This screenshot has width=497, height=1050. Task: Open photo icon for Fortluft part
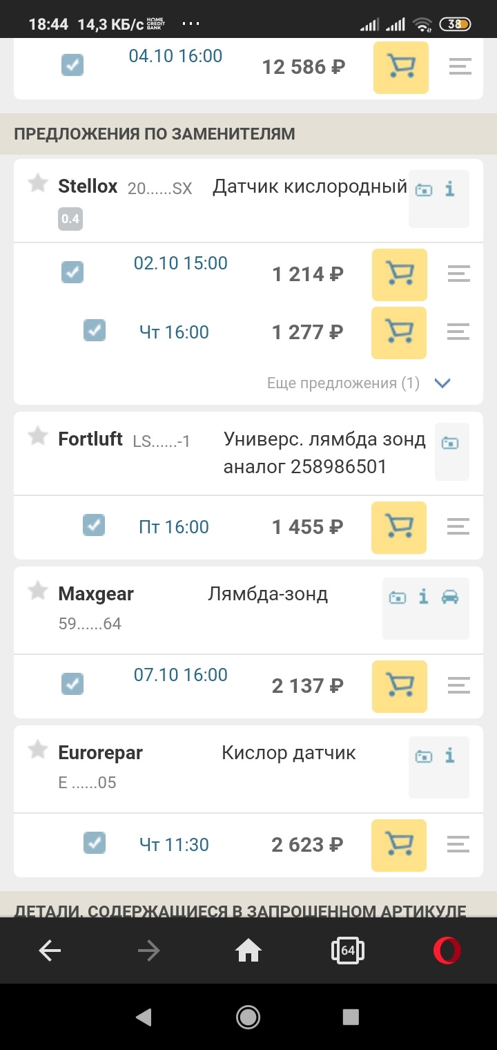click(x=450, y=443)
